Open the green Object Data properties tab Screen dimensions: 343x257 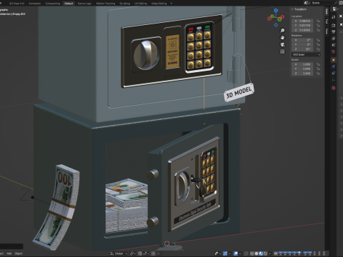[334, 80]
